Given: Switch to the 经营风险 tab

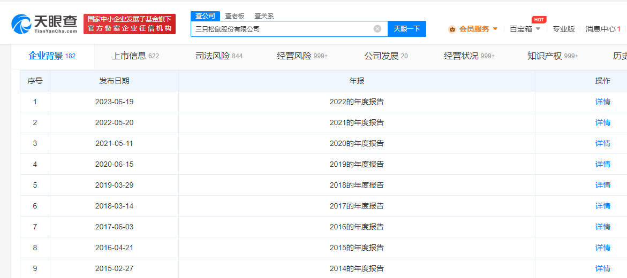Looking at the screenshot, I should pyautogui.click(x=303, y=56).
